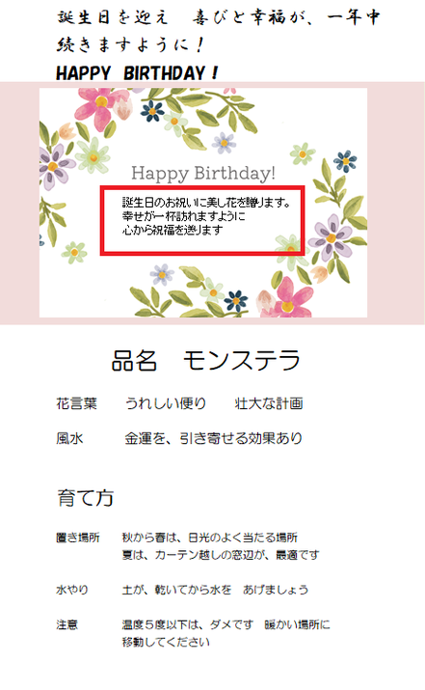Click the 水やり label
Screen dimensions: 425x690
(72, 590)
